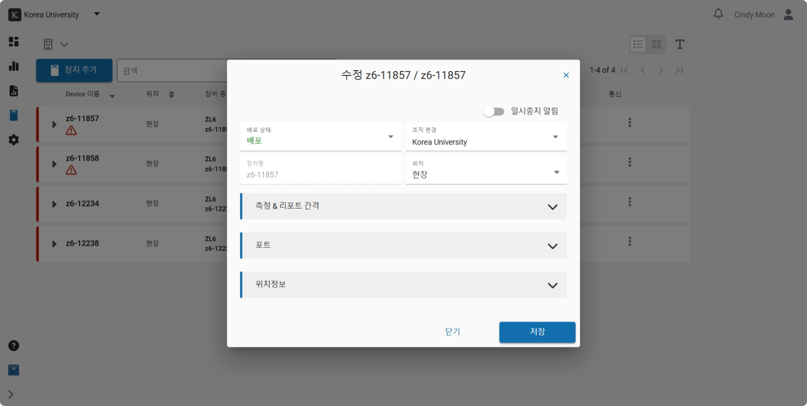This screenshot has width=807, height=406.
Task: Go to first page of results
Action: click(624, 70)
